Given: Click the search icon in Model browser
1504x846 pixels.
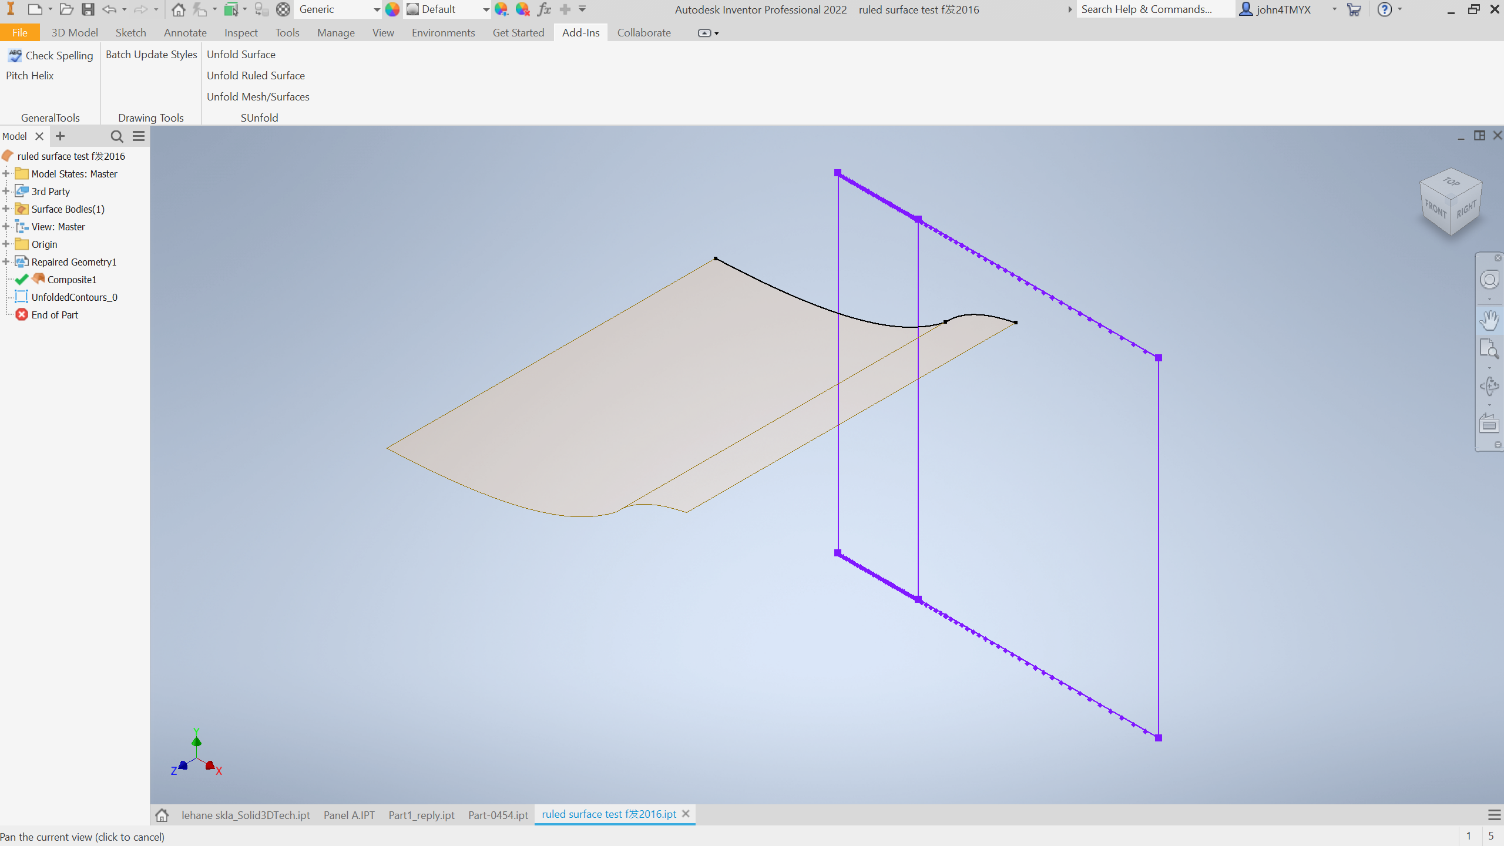Looking at the screenshot, I should pos(117,136).
